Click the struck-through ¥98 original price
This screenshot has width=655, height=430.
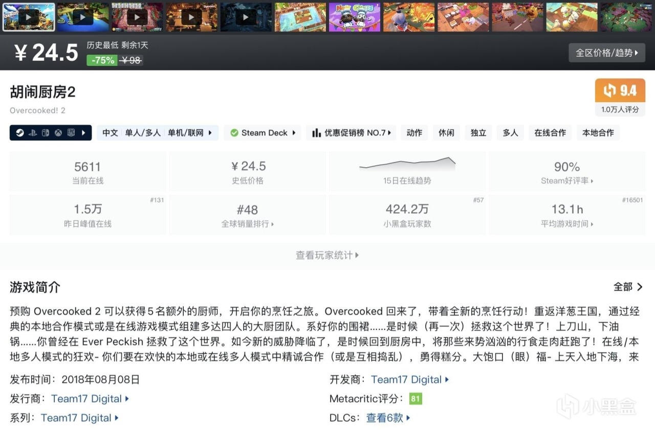[131, 60]
